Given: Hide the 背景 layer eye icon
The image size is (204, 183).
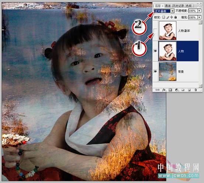Looking at the screenshot, I should (x=155, y=71).
